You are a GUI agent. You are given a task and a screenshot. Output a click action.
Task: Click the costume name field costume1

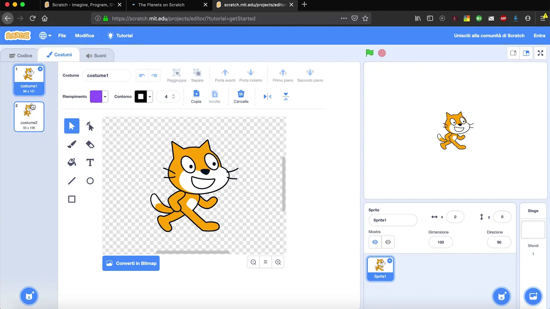(106, 75)
